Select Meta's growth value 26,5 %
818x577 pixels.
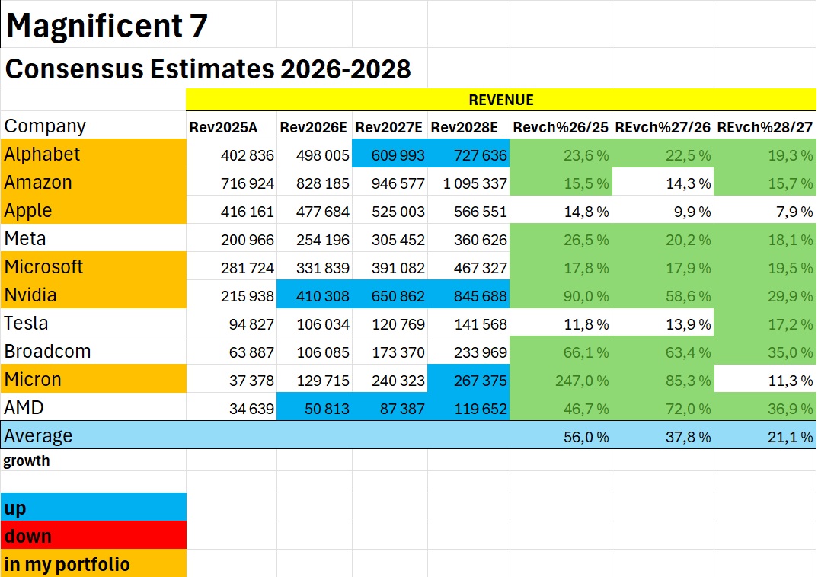pyautogui.click(x=561, y=239)
